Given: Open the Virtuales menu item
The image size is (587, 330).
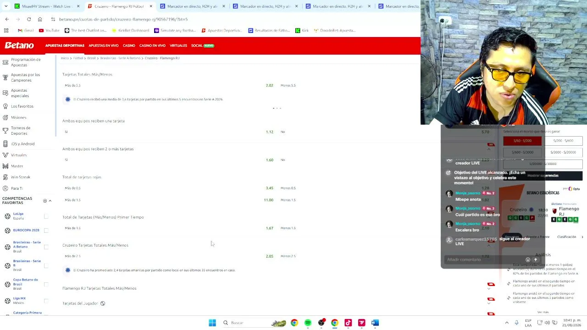Looking at the screenshot, I should click(178, 45).
